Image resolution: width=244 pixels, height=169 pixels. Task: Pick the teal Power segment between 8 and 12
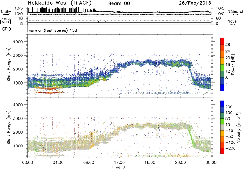[x=222, y=74]
